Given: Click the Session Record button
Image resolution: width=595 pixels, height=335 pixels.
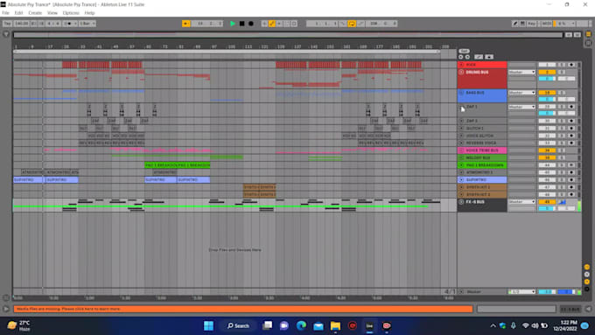Looking at the screenshot, I should (x=294, y=24).
